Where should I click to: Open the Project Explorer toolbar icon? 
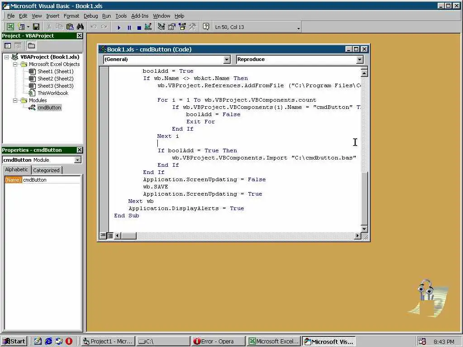point(161,27)
